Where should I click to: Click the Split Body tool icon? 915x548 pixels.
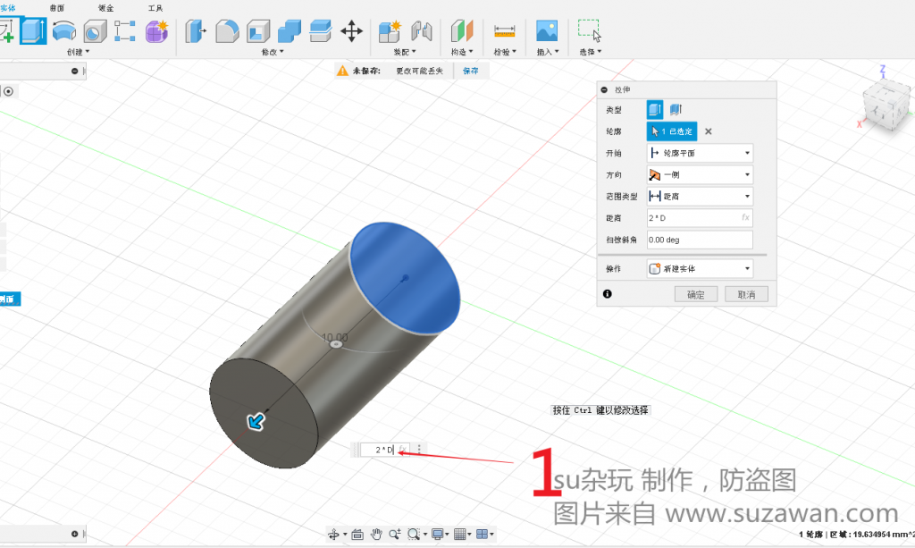point(320,31)
